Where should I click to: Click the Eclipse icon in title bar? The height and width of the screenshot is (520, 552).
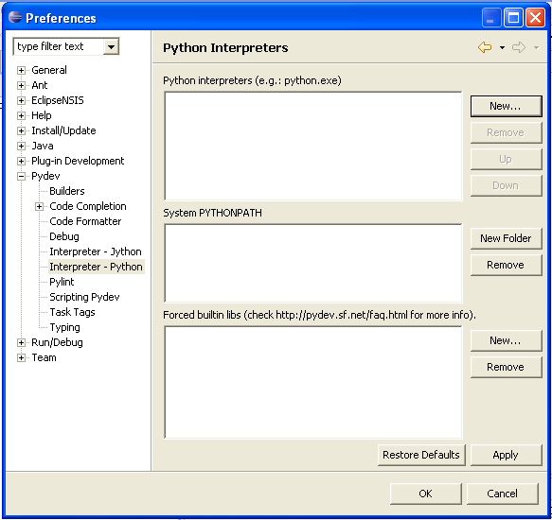(x=15, y=17)
